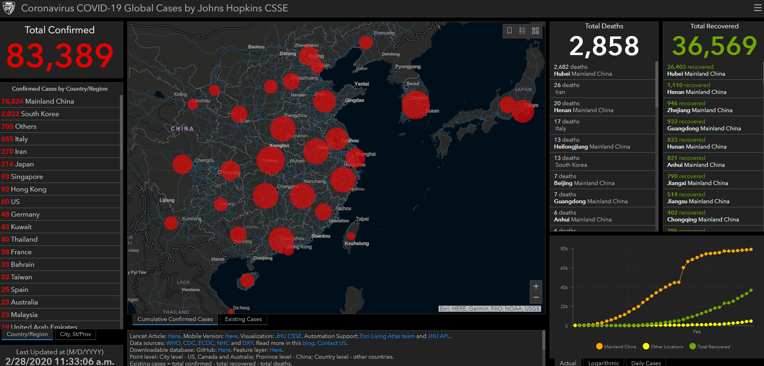Open the basemap gallery grid icon
The height and width of the screenshot is (366, 764).
(535, 31)
